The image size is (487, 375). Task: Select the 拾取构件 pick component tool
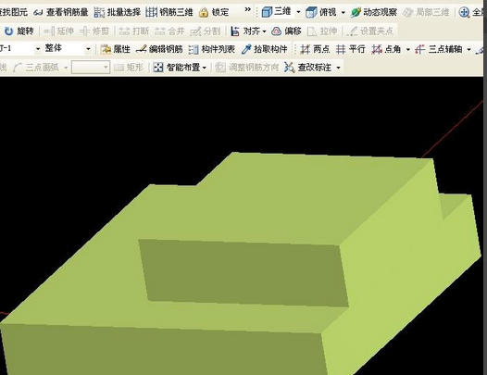click(x=264, y=49)
